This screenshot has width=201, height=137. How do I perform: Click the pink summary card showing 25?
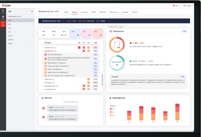[x=87, y=33]
